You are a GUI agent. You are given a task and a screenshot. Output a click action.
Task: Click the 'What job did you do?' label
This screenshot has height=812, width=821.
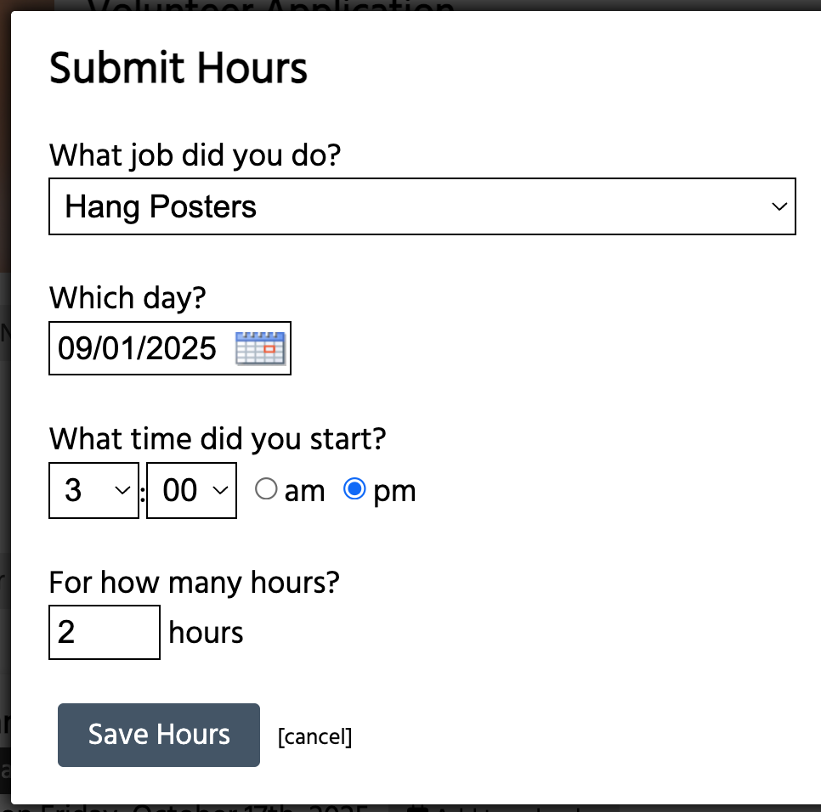point(195,155)
